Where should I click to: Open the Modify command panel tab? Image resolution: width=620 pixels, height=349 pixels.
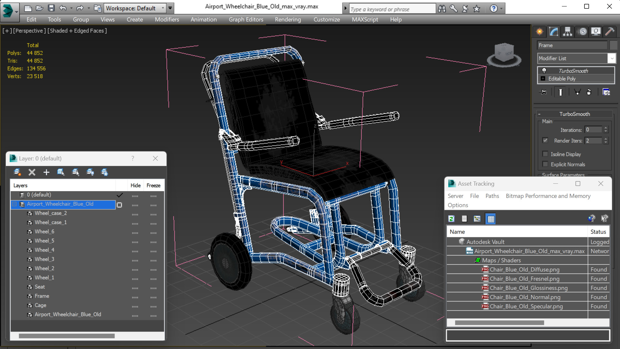(554, 31)
